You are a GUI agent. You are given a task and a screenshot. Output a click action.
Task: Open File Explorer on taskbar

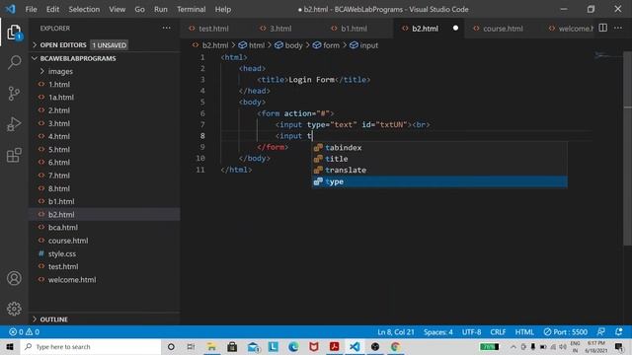[x=211, y=346]
